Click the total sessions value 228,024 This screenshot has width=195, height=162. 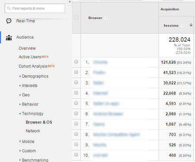coord(179,39)
